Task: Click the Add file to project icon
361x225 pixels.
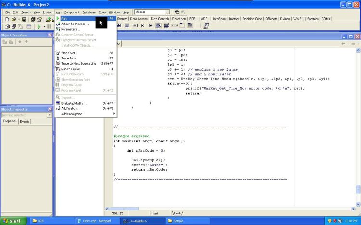Action: coord(48,20)
